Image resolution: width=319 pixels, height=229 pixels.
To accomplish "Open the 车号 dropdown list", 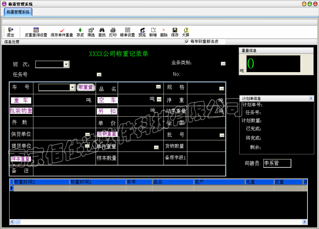I will point(72,87).
